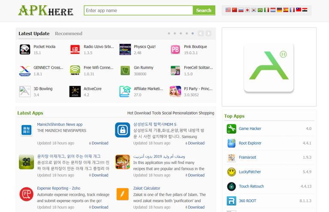Open 3D Bowling broken image icon
The width and height of the screenshot is (329, 212).
click(x=25, y=91)
